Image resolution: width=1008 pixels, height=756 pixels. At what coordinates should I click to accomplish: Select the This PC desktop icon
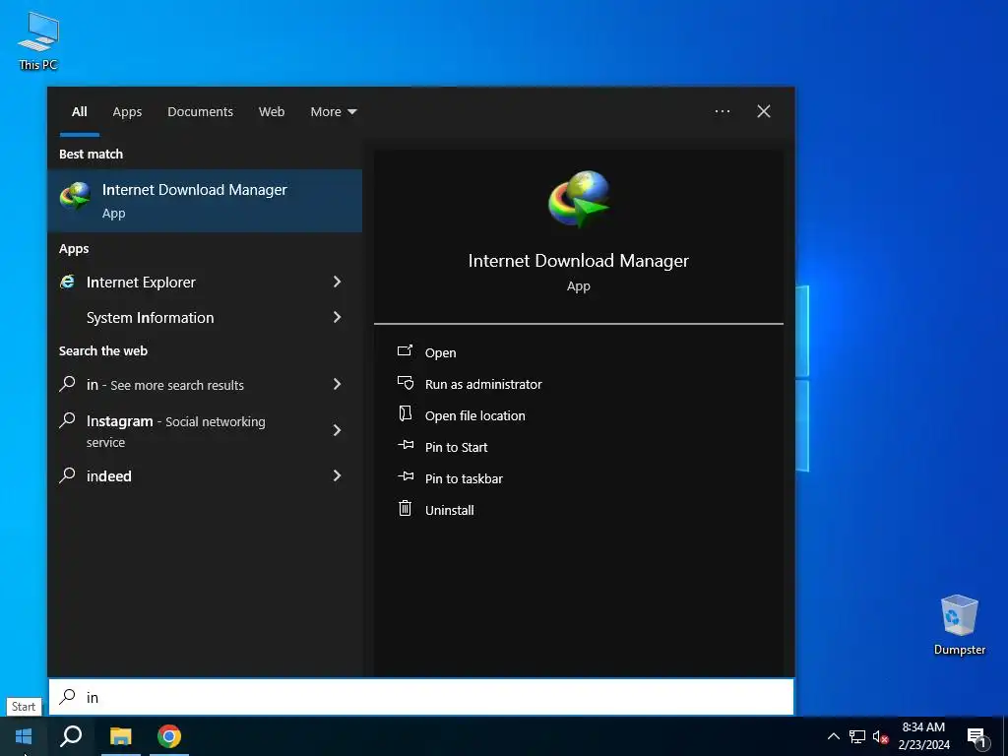point(38,41)
